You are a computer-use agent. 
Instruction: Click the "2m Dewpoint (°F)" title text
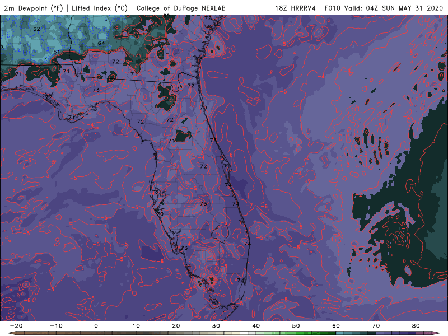(x=34, y=8)
